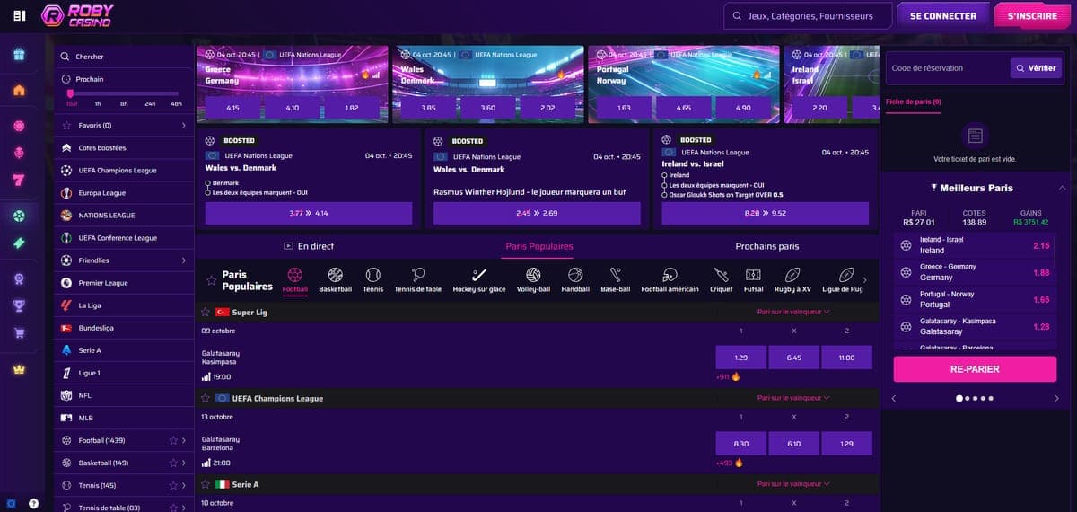The height and width of the screenshot is (512, 1077).
Task: Open the question mark help icon
Action: coord(33,504)
